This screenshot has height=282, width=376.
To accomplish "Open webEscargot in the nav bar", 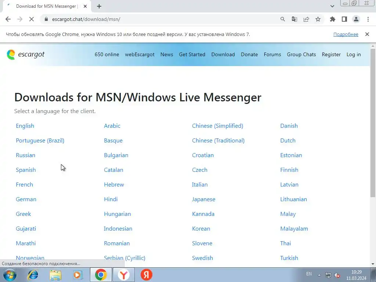I will point(140,54).
